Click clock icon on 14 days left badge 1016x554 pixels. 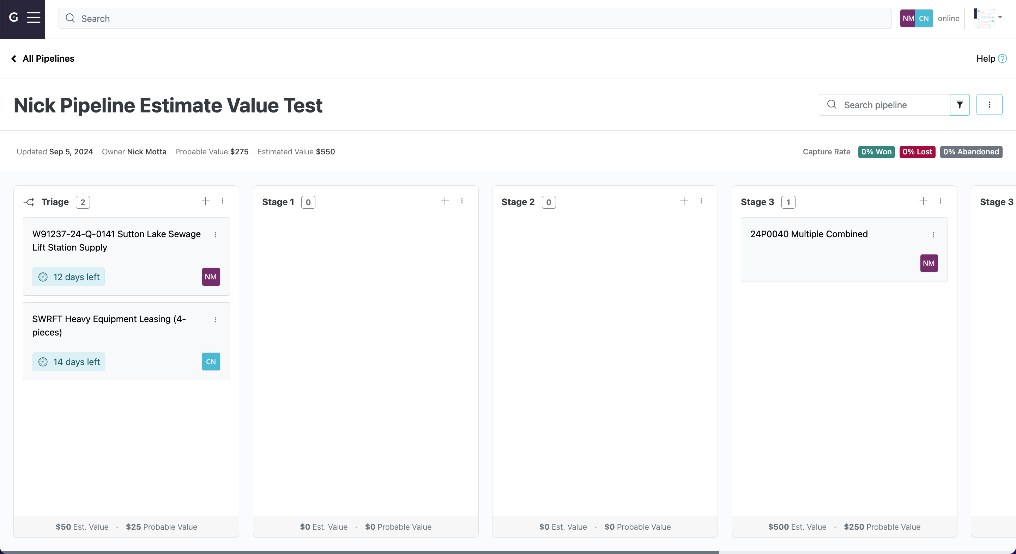pyautogui.click(x=43, y=362)
